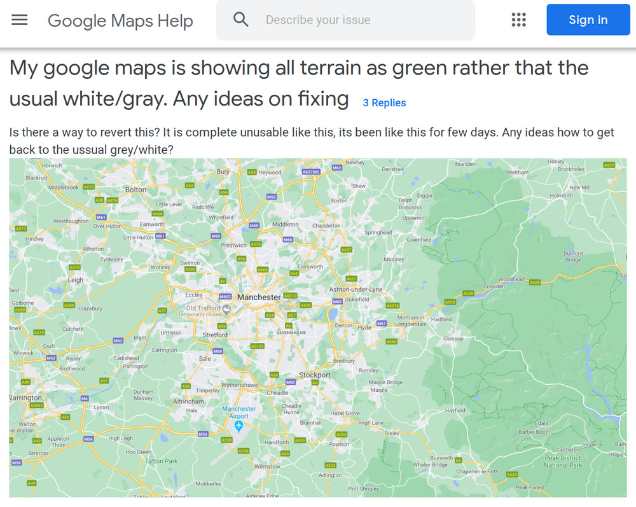Viewport: 636px width, 507px height.
Task: Click the search magnifier icon
Action: pos(240,20)
